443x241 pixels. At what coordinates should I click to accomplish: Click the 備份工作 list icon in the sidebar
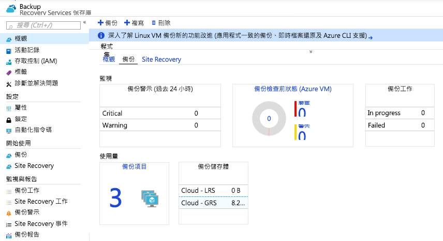pos(9,191)
